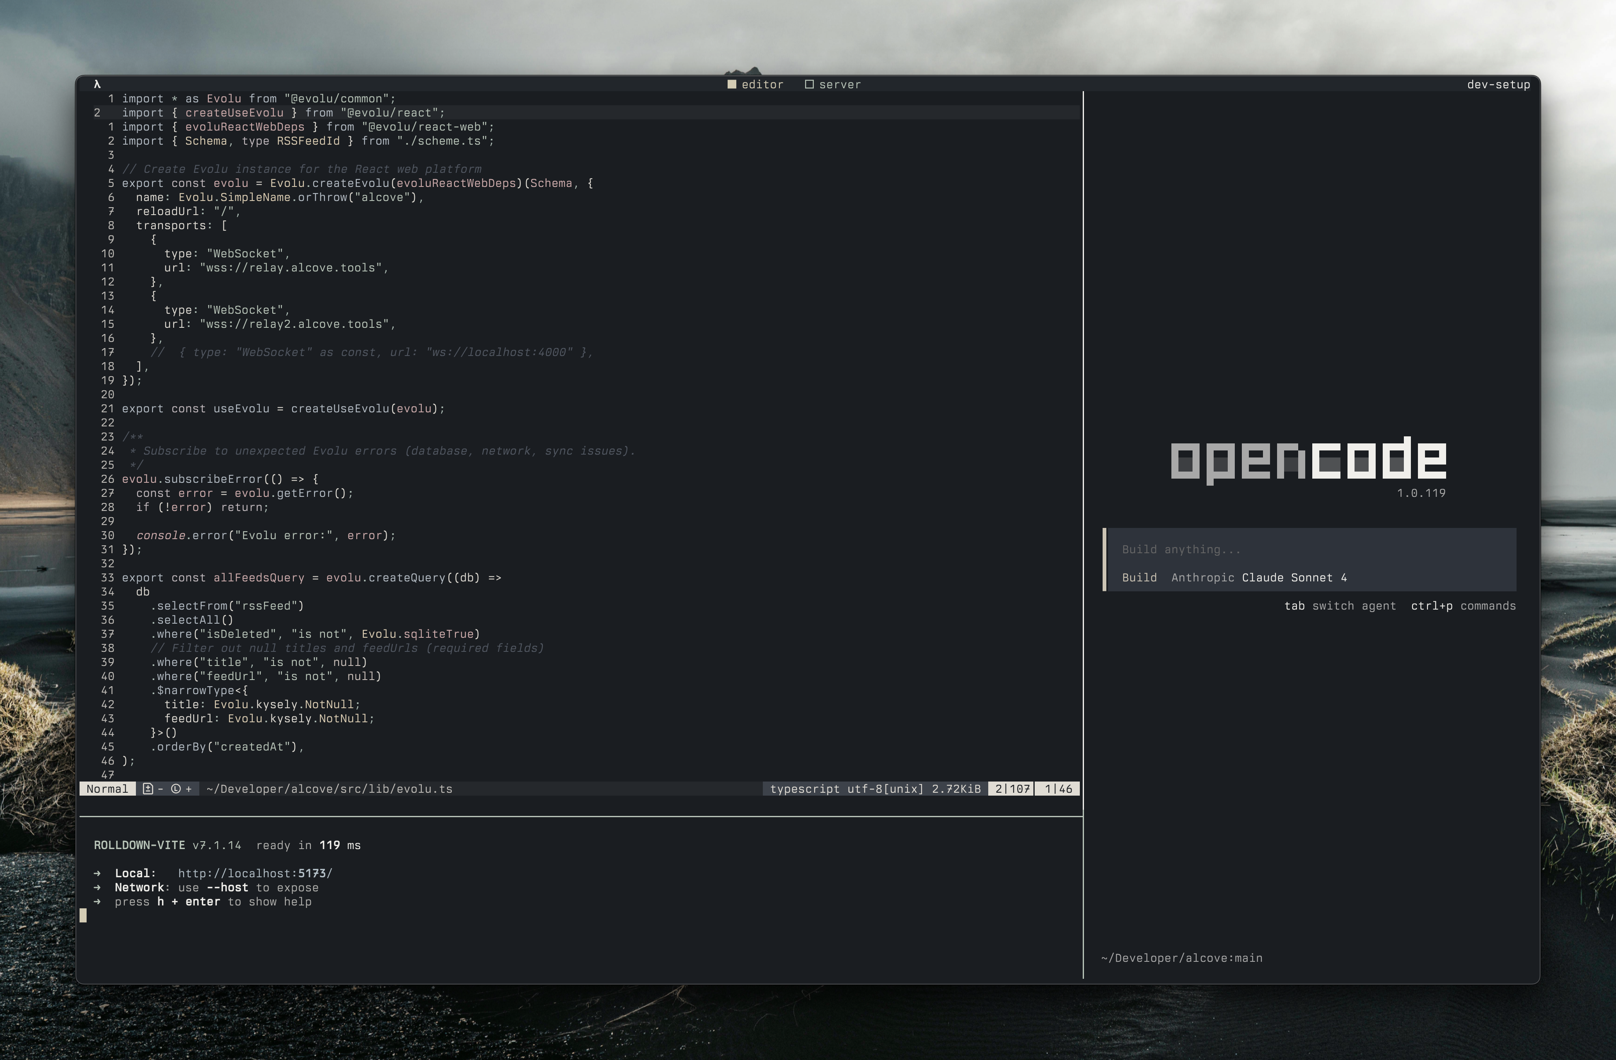The image size is (1616, 1060).
Task: Click const error = evolu.getError() line
Action: click(x=244, y=493)
